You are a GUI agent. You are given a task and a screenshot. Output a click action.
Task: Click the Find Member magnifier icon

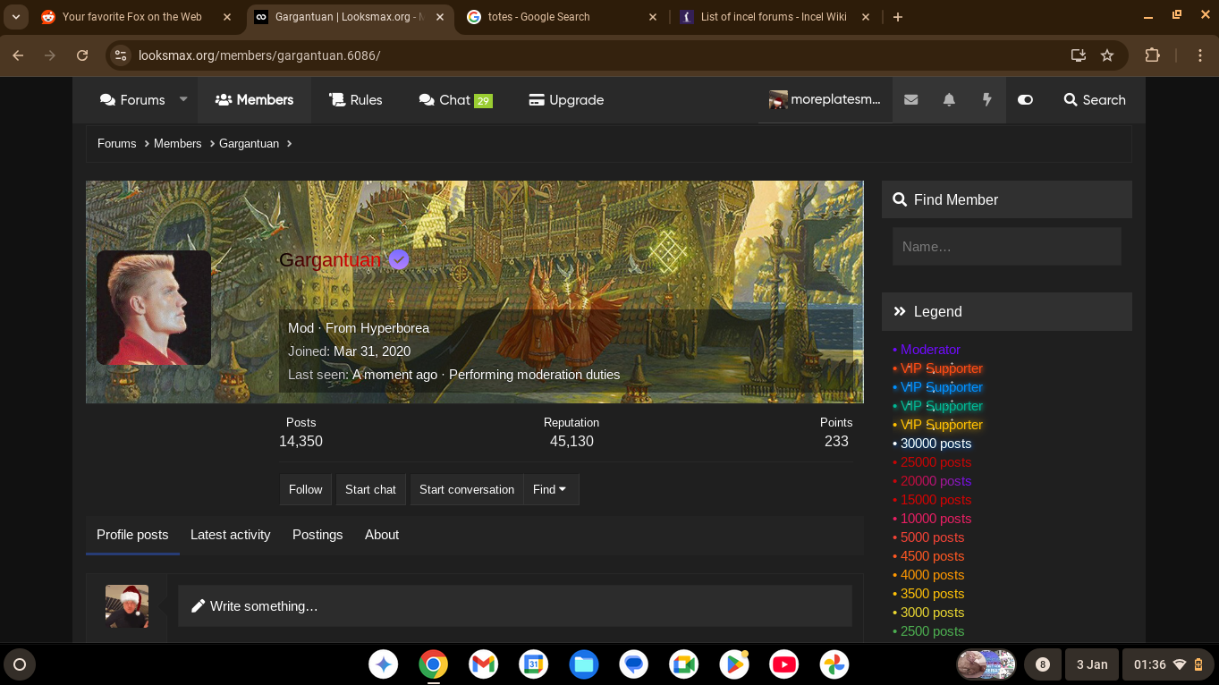(901, 199)
